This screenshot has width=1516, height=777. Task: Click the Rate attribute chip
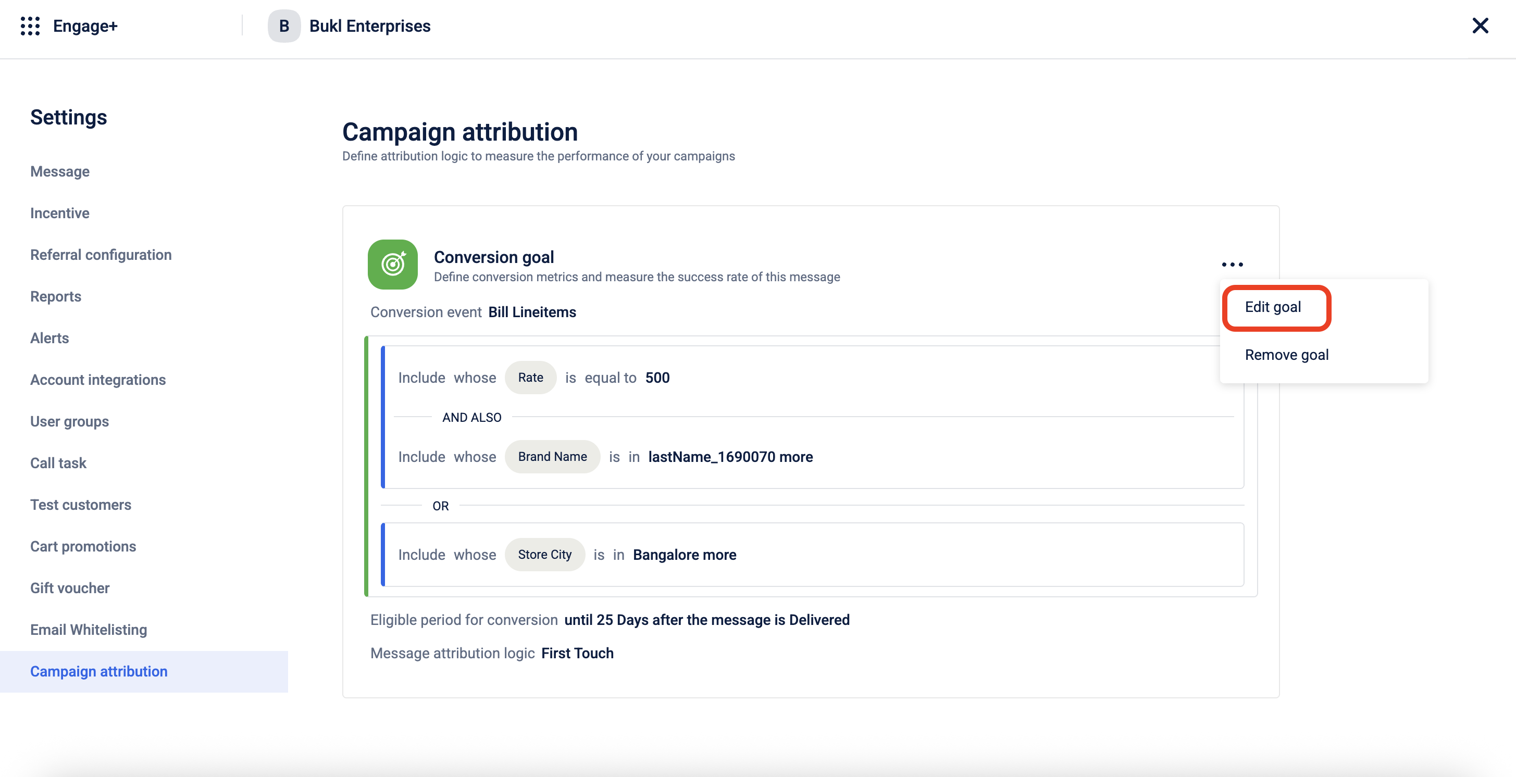[x=530, y=378]
